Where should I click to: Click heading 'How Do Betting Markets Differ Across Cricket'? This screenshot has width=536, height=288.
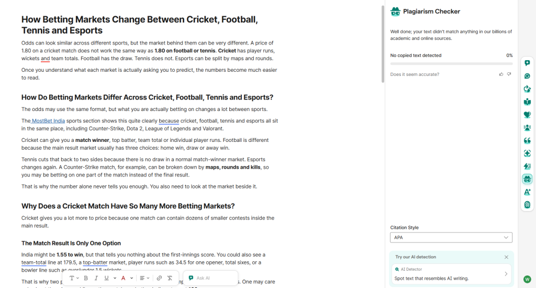pos(147,97)
